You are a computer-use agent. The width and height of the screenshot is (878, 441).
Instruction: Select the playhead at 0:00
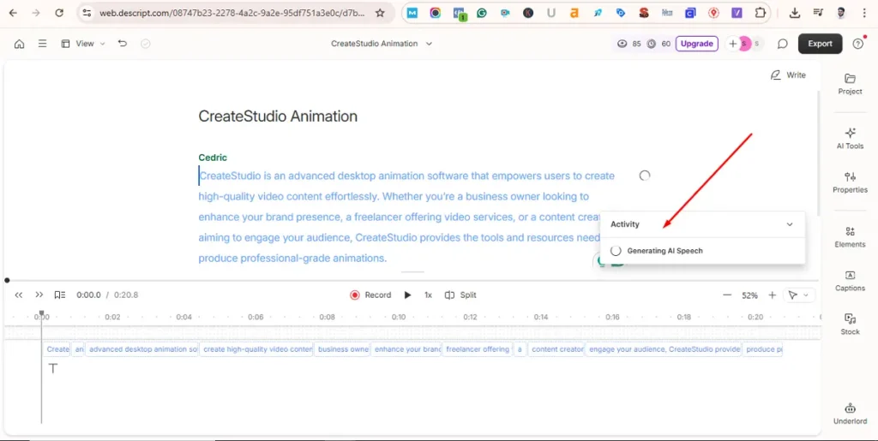click(41, 314)
